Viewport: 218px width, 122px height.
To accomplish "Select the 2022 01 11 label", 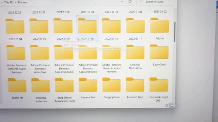I will point(135,39).
